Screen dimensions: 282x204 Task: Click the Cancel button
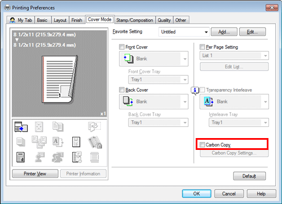[x=229, y=194]
